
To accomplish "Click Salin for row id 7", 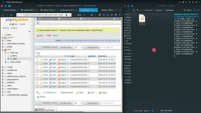I will 53,83.
